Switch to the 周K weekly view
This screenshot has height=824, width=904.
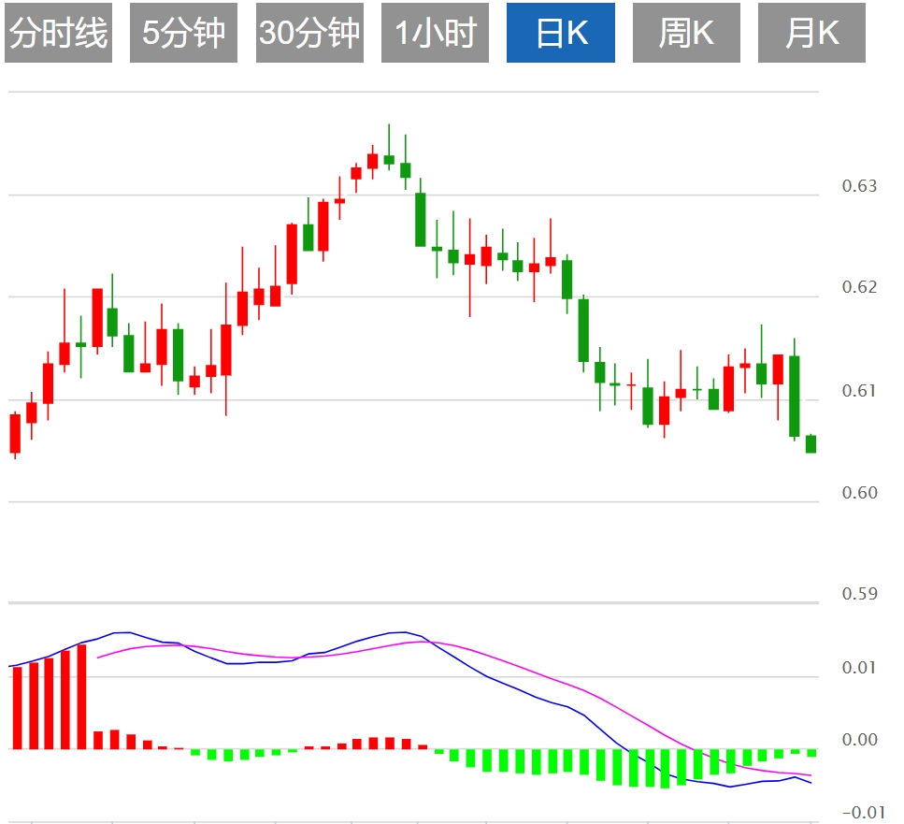[686, 34]
